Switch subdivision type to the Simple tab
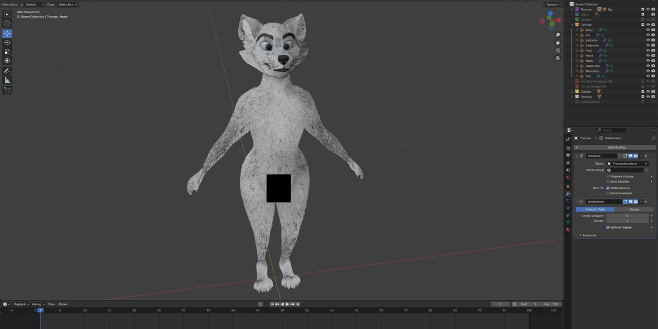 (x=634, y=209)
